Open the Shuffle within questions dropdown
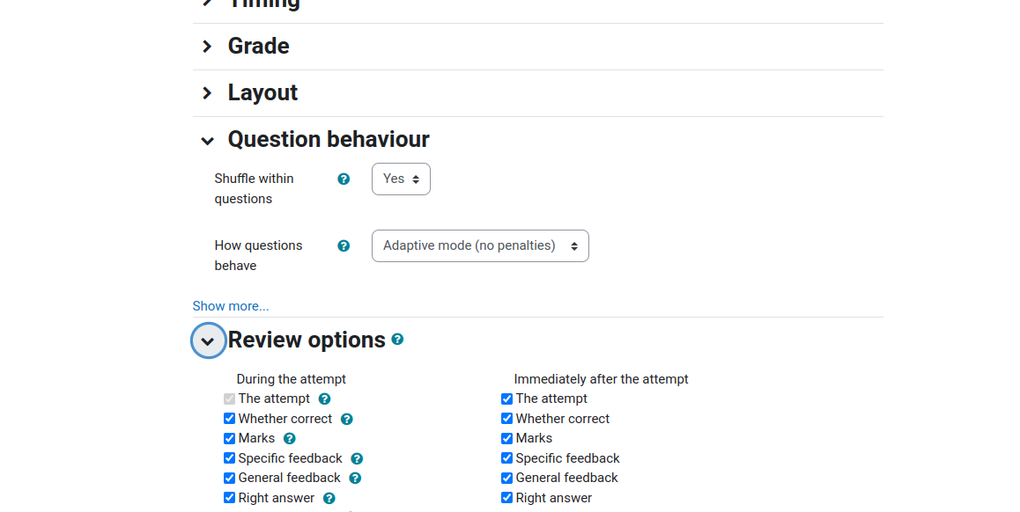The width and height of the screenshot is (1020, 512). pos(401,179)
